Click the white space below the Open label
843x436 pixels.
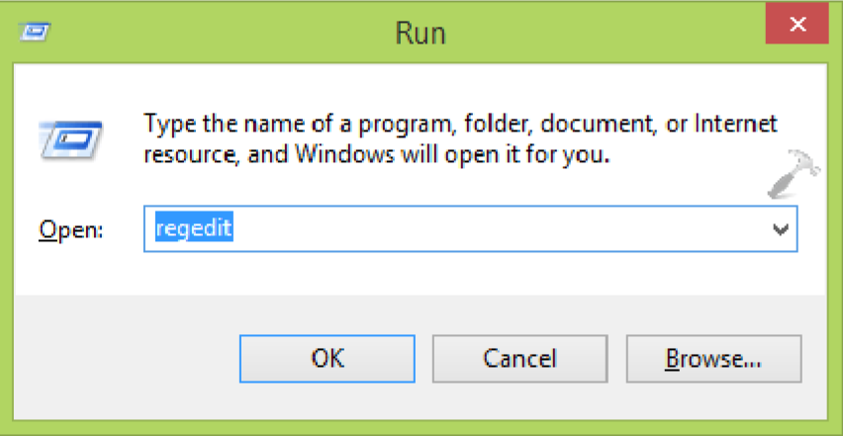(75, 271)
